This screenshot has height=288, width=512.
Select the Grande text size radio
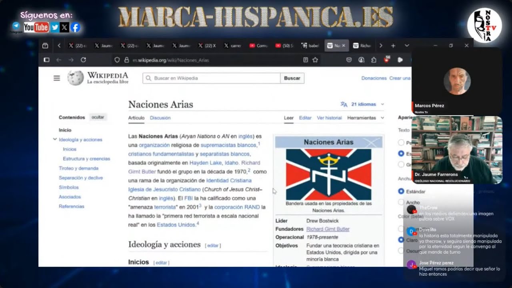point(401,164)
